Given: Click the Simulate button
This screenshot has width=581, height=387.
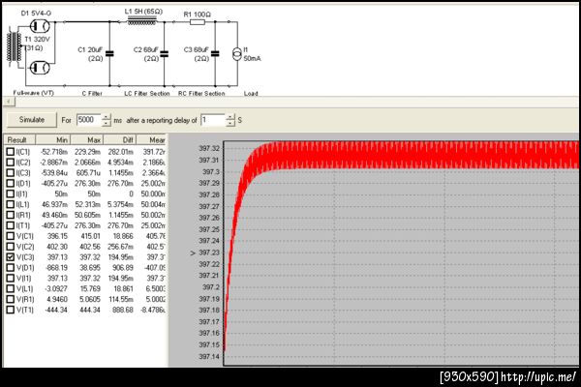Looking at the screenshot, I should click(x=32, y=120).
